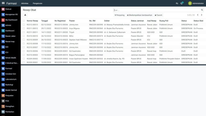Open Bedah Sentral module icon
This screenshot has height=116, width=206.
3,90
